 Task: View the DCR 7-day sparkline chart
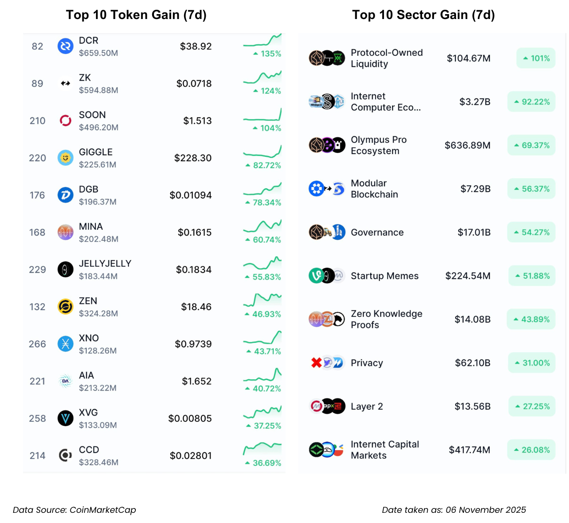[262, 41]
